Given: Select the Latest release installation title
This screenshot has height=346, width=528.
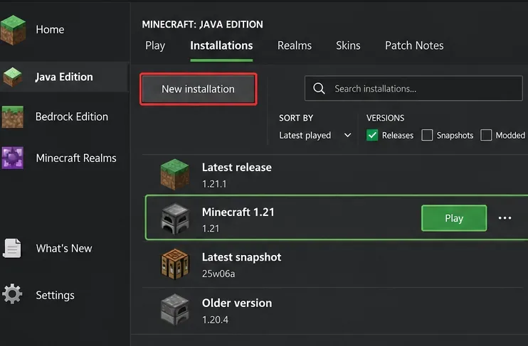Looking at the screenshot, I should (x=237, y=168).
